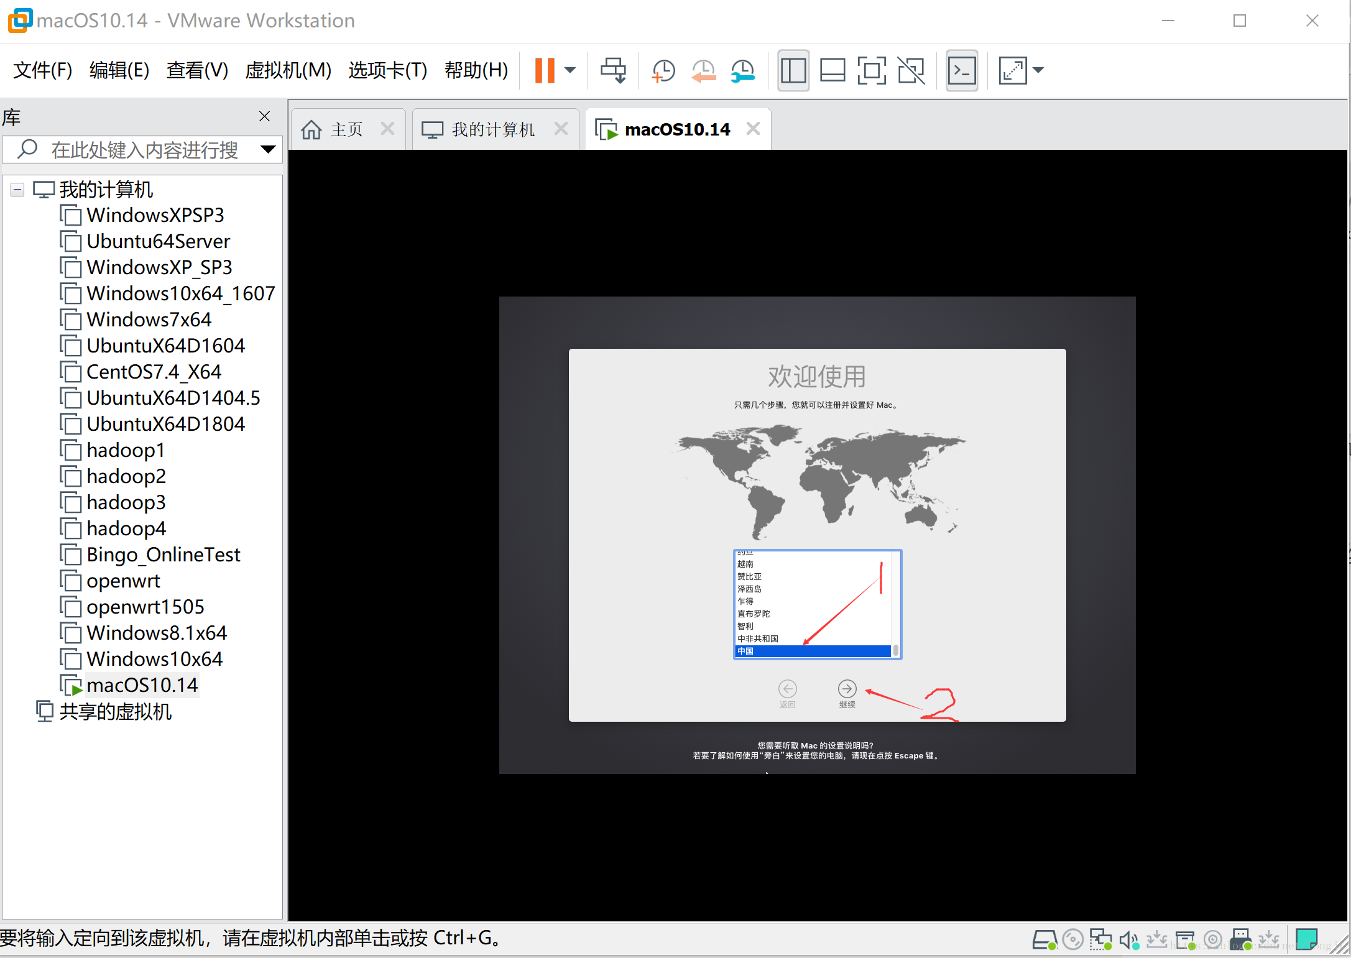The image size is (1351, 958).
Task: Open the 帮助(H) menu
Action: click(476, 70)
